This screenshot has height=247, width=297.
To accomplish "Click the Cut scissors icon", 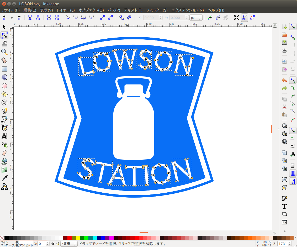I will tap(284, 107).
